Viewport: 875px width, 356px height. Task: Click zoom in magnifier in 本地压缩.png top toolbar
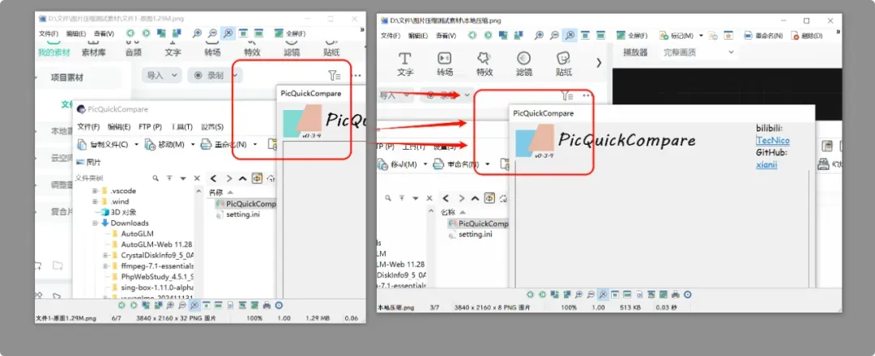coord(539,35)
